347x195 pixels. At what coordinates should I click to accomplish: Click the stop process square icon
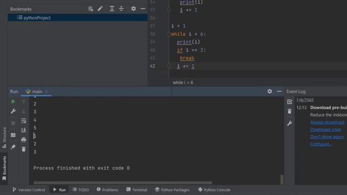(x=13, y=123)
